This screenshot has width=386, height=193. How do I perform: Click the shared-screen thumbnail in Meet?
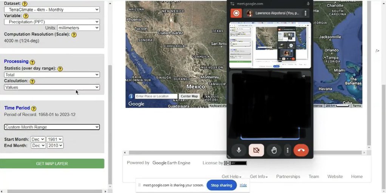click(270, 45)
